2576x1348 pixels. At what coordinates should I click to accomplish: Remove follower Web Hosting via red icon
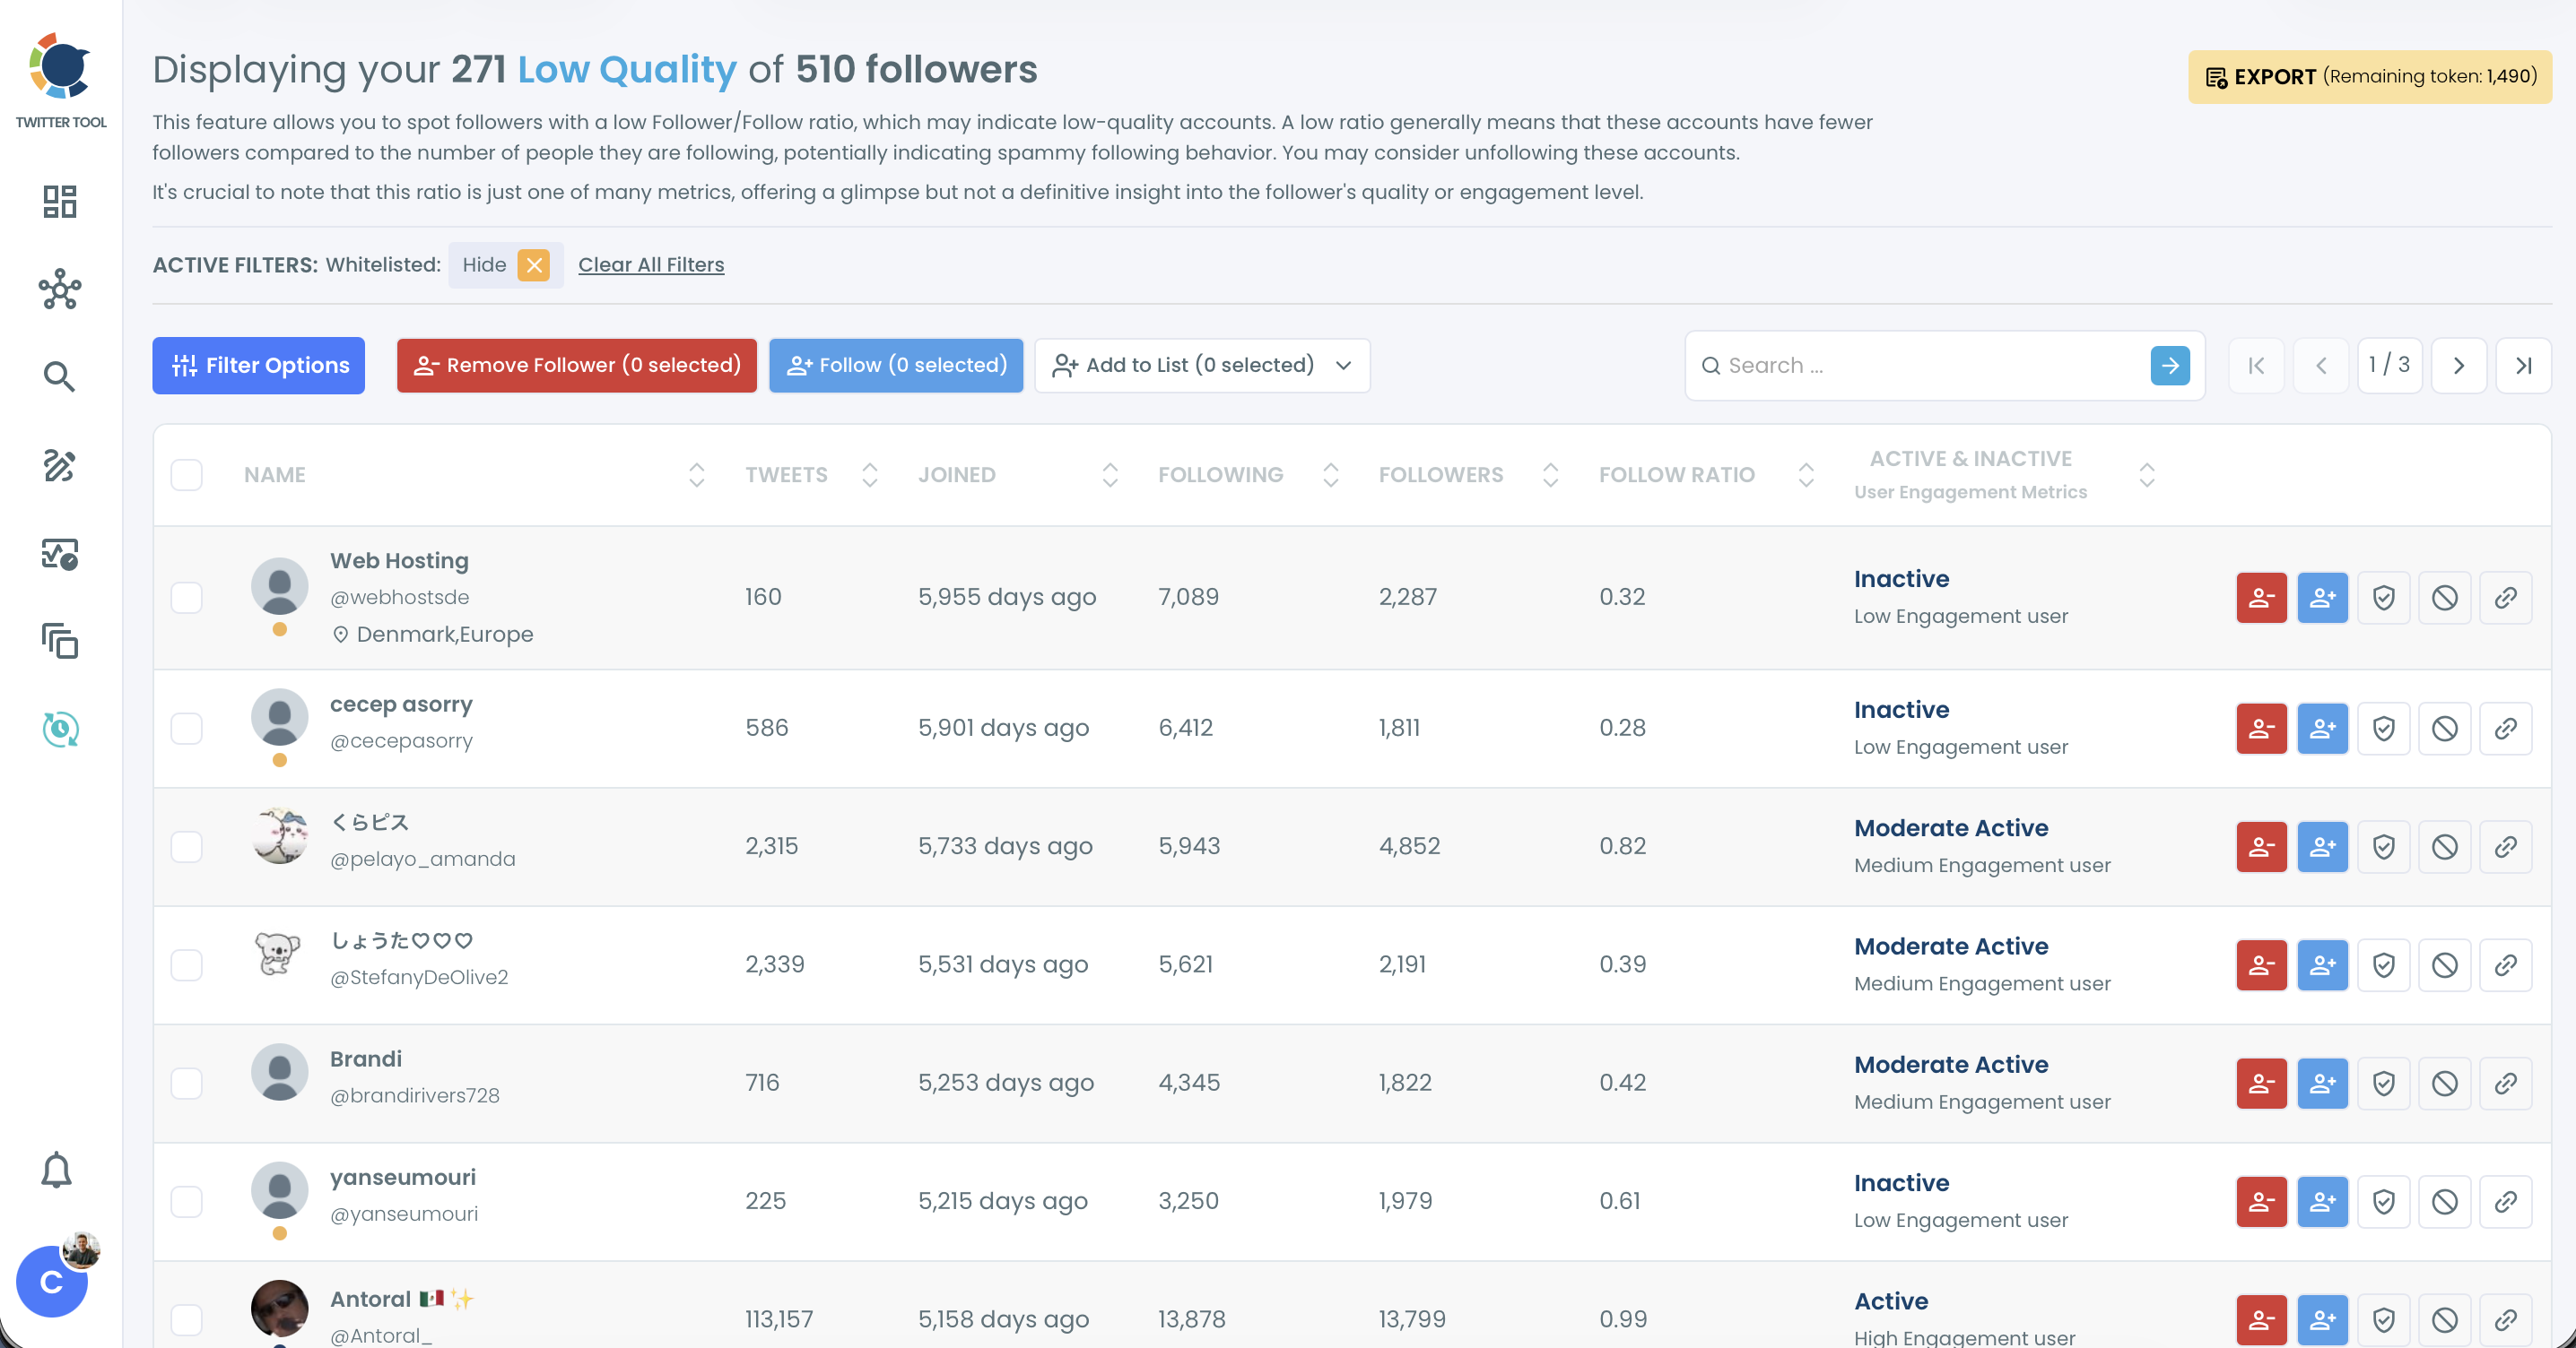point(2261,598)
